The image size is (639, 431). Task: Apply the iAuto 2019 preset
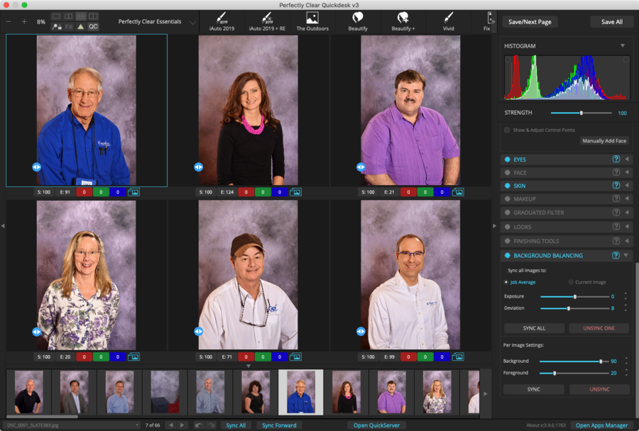pos(222,21)
